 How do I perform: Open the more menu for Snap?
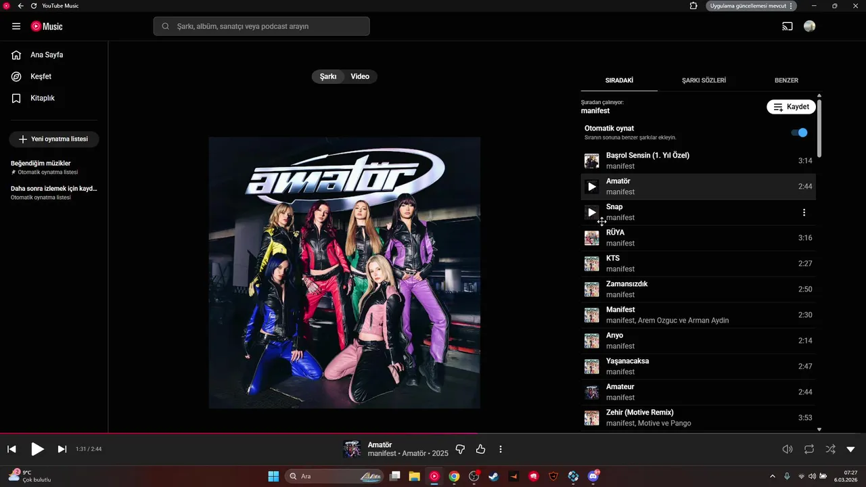point(804,212)
